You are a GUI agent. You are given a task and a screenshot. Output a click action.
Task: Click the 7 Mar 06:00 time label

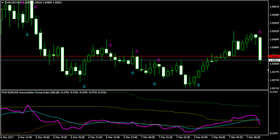point(253,138)
